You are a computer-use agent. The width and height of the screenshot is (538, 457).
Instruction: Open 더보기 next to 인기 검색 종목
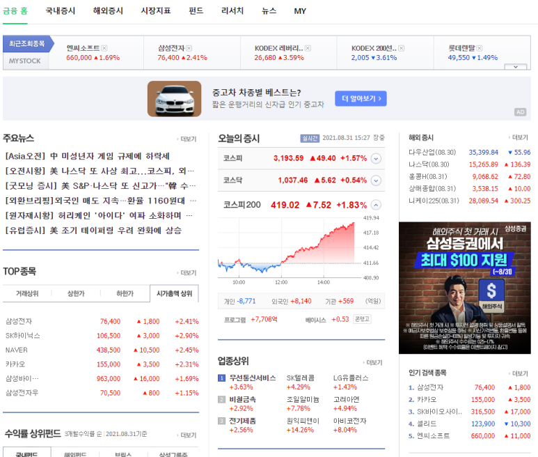point(519,373)
